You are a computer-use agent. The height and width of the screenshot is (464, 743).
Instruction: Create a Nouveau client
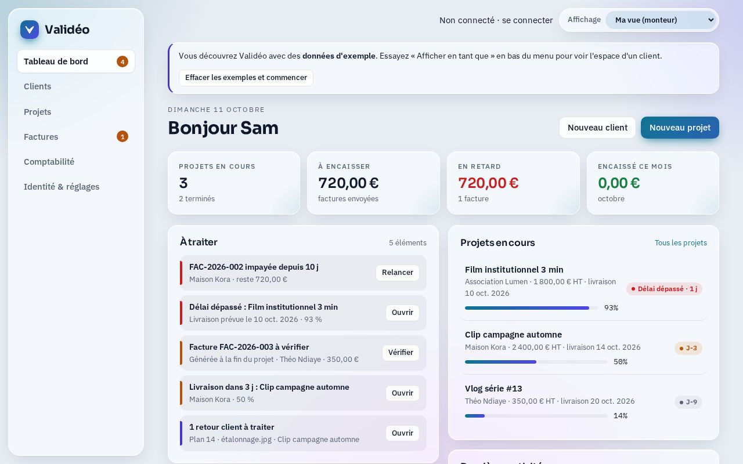[x=597, y=128]
